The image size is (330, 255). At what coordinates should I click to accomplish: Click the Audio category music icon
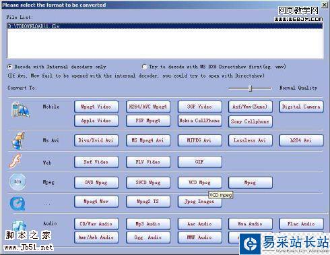(x=19, y=225)
